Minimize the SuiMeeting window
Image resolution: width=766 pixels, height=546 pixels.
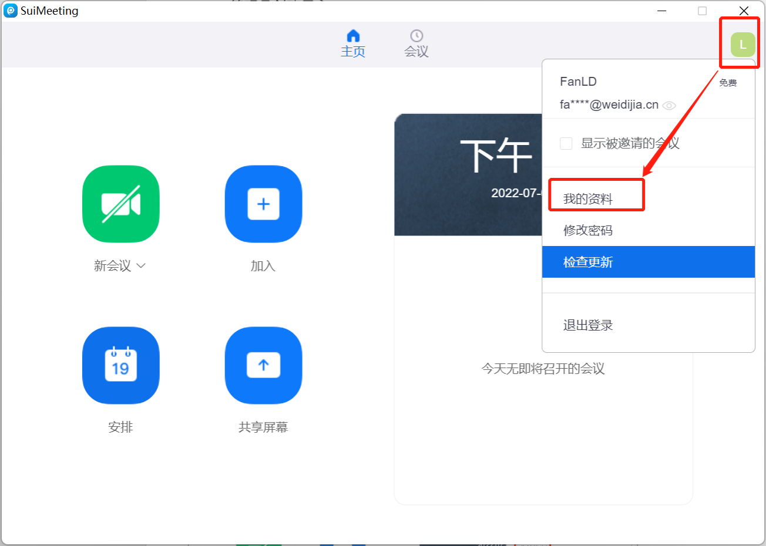click(662, 11)
